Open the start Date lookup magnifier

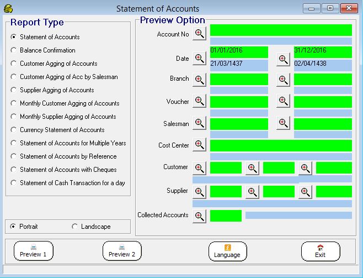[x=199, y=59]
